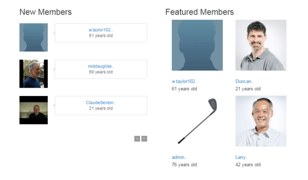Screen dimensions: 308x180
Task: Click the New Members heading
Action: pos(46,12)
